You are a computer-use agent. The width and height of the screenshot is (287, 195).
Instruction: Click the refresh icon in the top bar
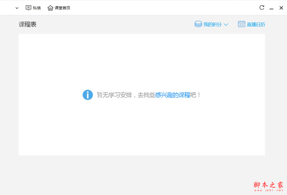(x=262, y=8)
